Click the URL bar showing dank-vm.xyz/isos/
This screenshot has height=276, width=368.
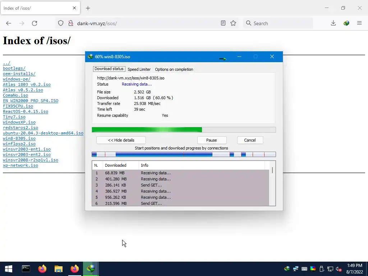(x=147, y=23)
